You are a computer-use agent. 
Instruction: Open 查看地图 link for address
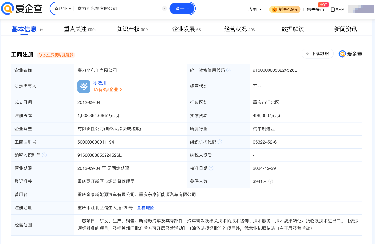pos(145,208)
